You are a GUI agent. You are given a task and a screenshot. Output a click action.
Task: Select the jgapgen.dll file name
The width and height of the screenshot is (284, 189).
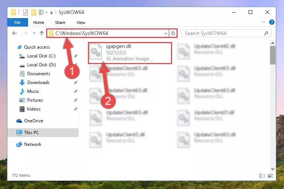119,46
